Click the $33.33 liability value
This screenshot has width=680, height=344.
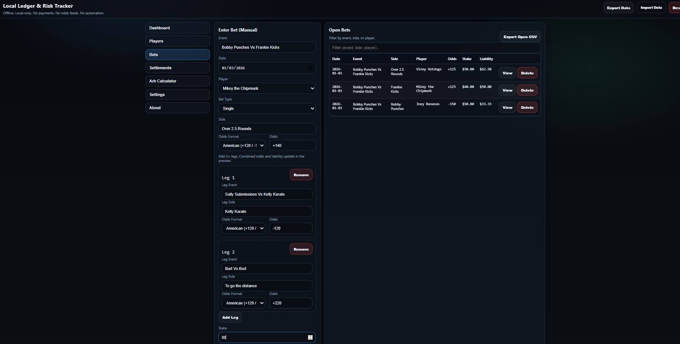tap(485, 104)
